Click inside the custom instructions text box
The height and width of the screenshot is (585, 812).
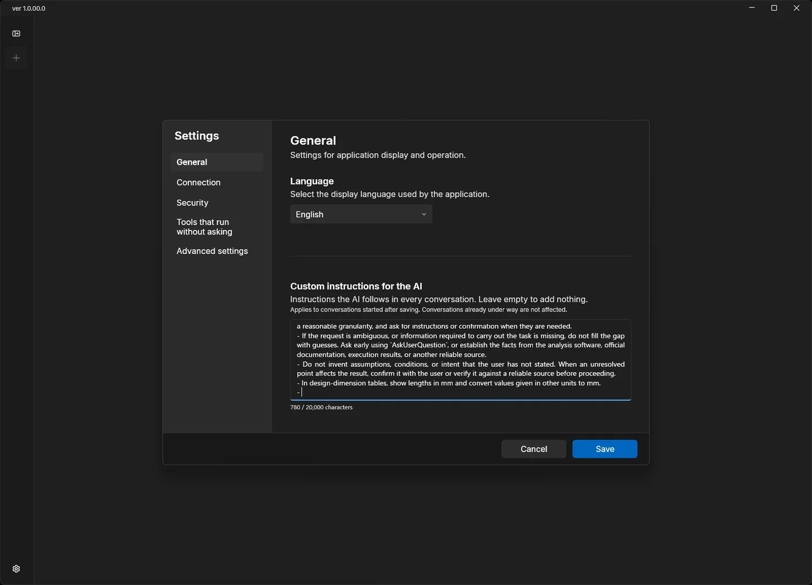click(461, 360)
